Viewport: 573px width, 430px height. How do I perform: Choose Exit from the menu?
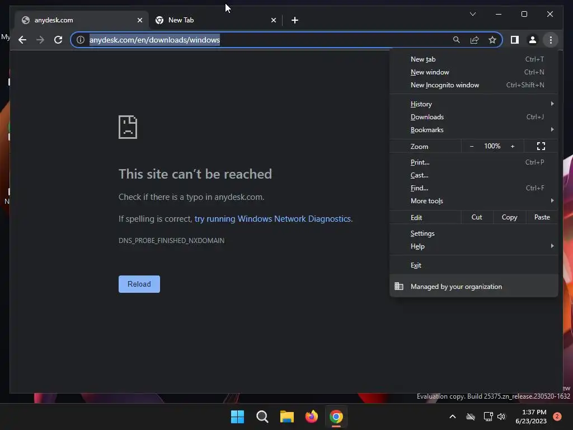coord(473,265)
